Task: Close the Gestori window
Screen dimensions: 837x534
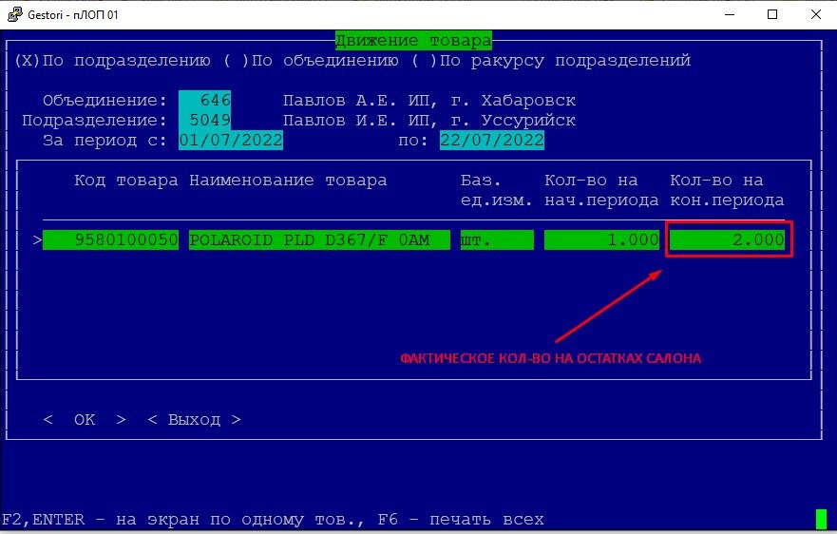Action: (x=816, y=14)
